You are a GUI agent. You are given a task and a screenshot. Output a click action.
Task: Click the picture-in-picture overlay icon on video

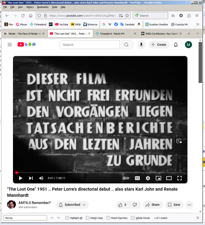click(179, 141)
